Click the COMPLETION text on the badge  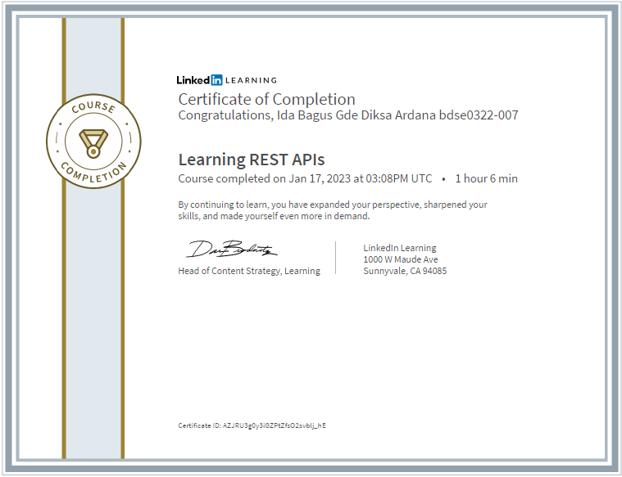click(93, 173)
